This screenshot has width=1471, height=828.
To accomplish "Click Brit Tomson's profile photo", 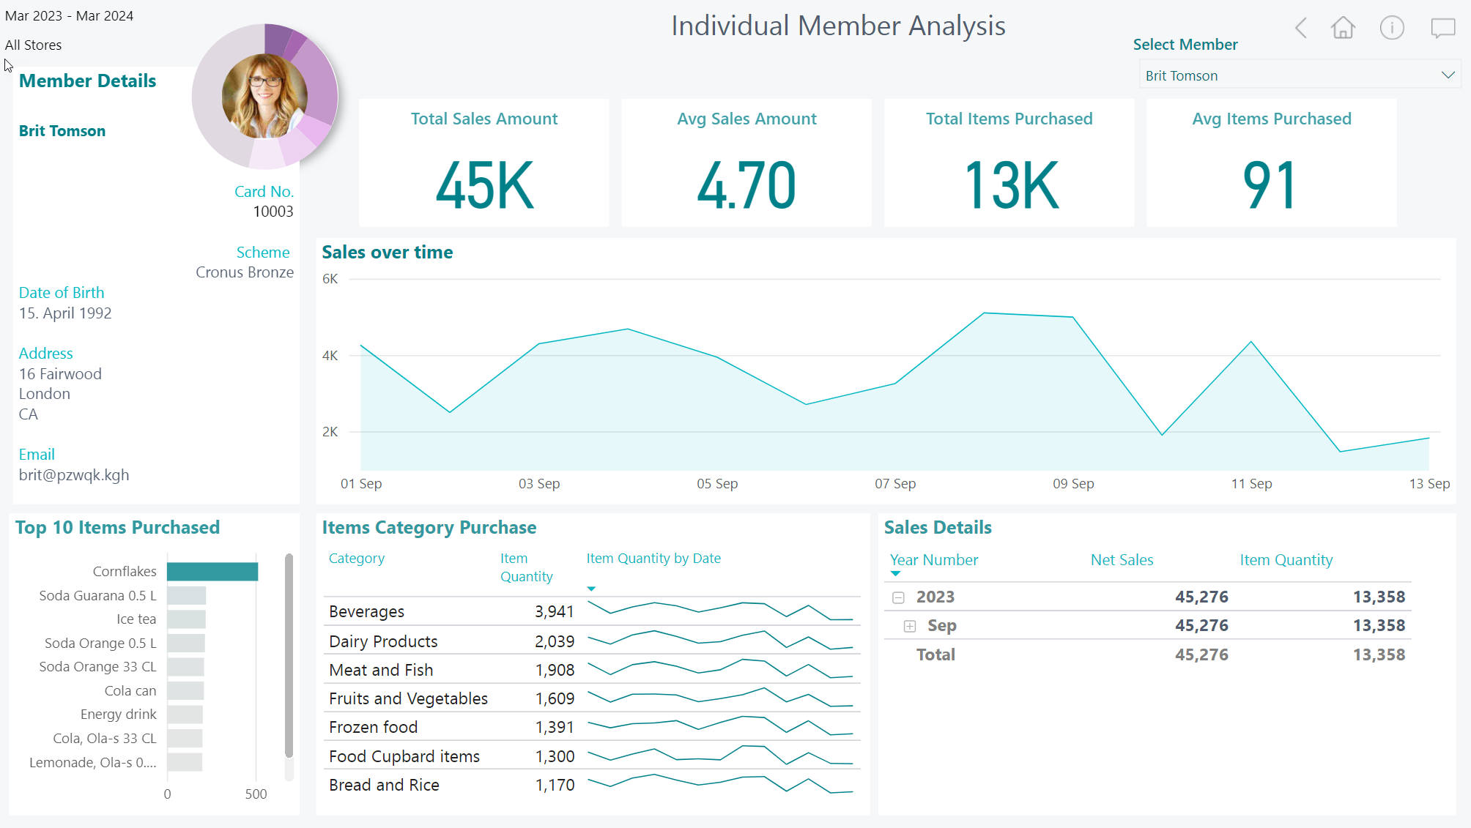I will 264,96.
